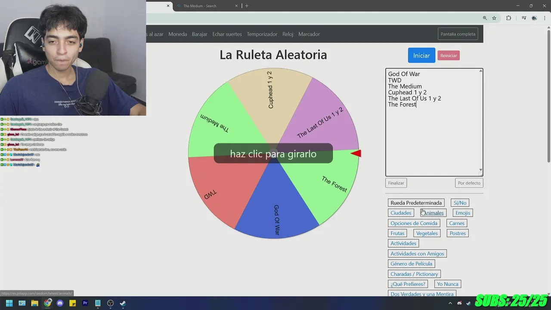Screen dimensions: 551x310
Task: Select the Postres preset
Action: pos(458,233)
